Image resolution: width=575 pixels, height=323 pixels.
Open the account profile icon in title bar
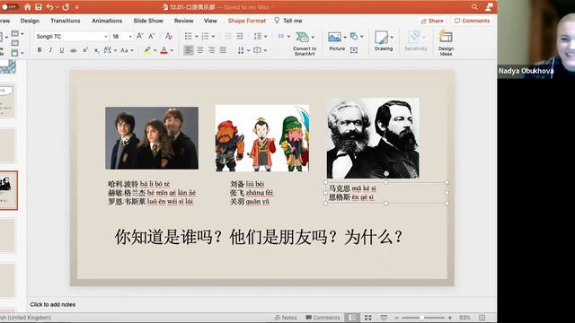(x=489, y=6)
